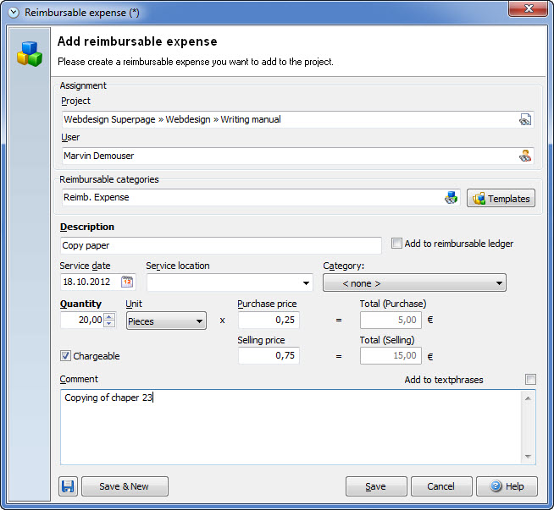Screen dimensions: 554x510
Task: Decrease Quantity with the down spinner arrow
Action: pos(109,323)
